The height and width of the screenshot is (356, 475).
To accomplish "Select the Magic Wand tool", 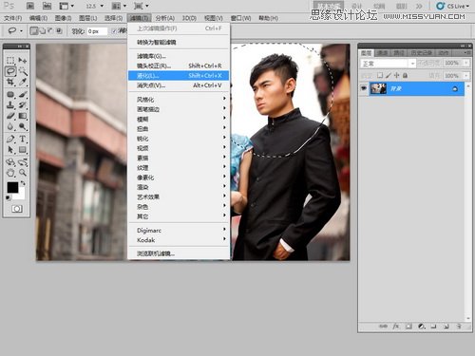I will (x=23, y=71).
